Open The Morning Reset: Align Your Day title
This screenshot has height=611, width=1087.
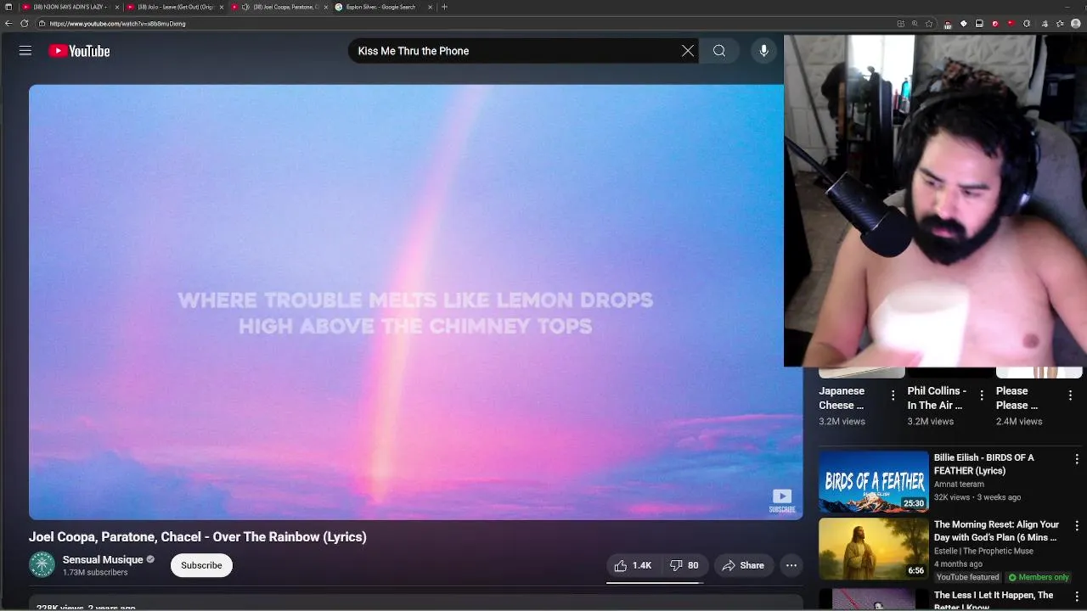coord(997,531)
